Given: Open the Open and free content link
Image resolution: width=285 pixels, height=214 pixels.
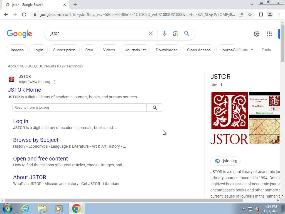Looking at the screenshot, I should (x=40, y=159).
